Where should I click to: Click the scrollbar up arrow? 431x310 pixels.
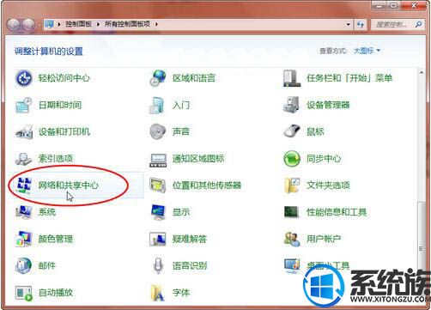click(x=422, y=73)
